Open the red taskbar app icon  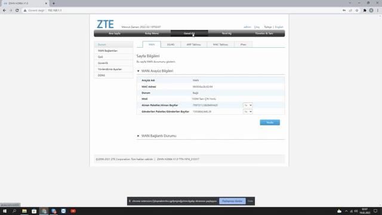pos(73,211)
